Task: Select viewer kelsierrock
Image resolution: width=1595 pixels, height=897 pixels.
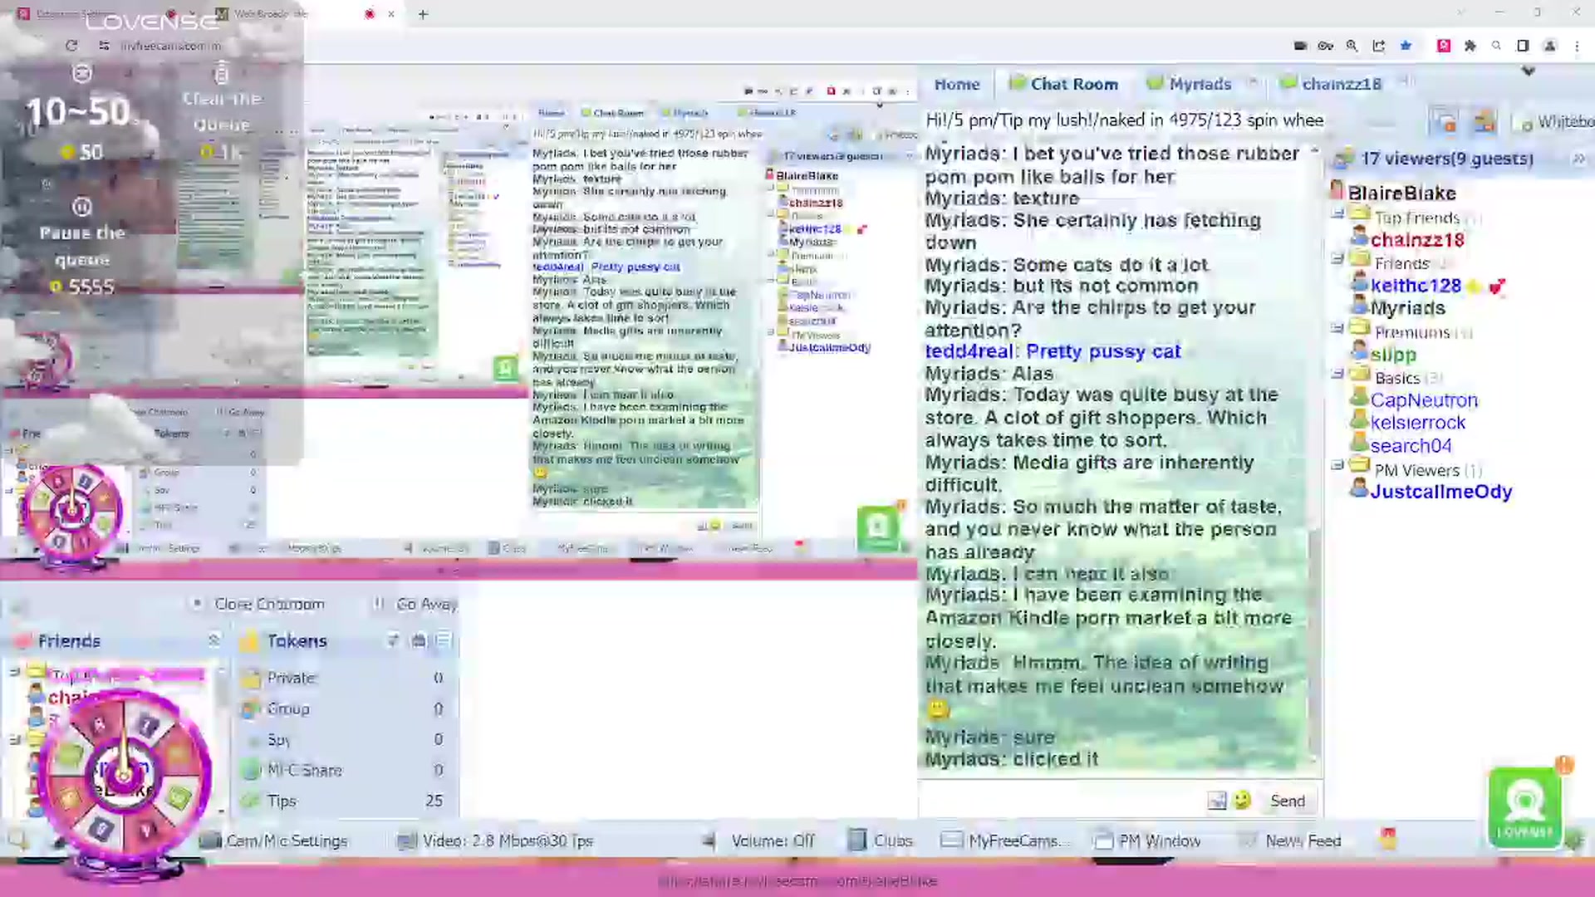Action: tap(1417, 423)
